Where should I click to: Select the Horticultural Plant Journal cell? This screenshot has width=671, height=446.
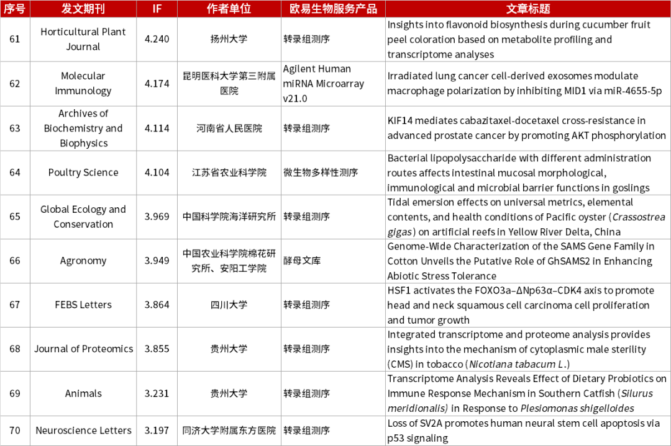[83, 39]
